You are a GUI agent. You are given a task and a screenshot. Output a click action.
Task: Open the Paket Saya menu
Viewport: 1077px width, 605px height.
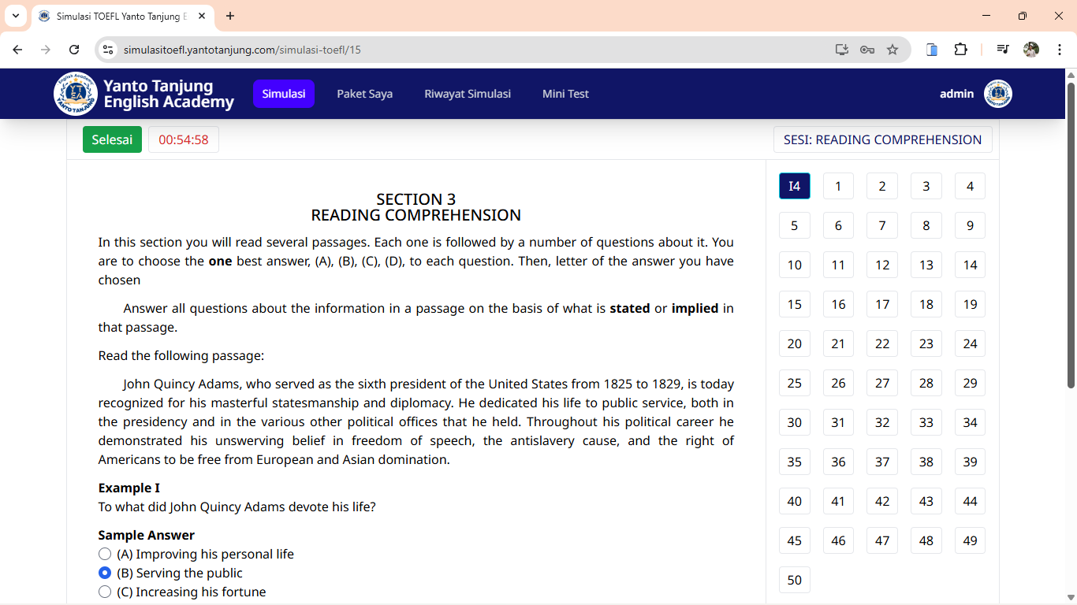tap(364, 94)
